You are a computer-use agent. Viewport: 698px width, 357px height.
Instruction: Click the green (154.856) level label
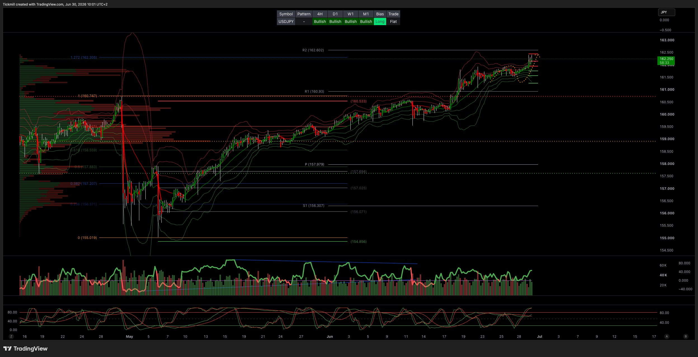[359, 242]
